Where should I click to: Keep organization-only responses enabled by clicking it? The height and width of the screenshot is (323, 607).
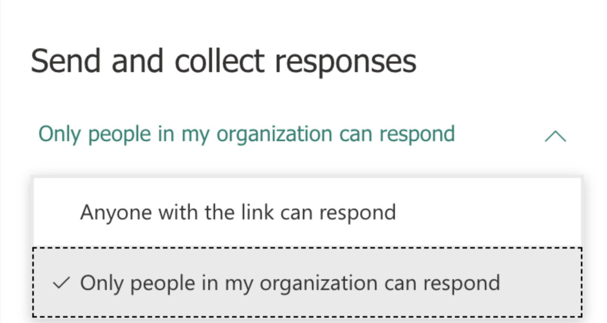(x=290, y=282)
